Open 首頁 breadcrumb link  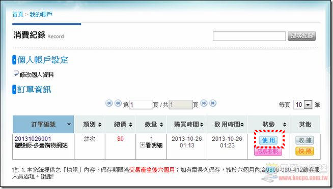18,14
